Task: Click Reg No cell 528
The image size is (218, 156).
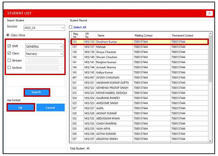Action: (77, 113)
